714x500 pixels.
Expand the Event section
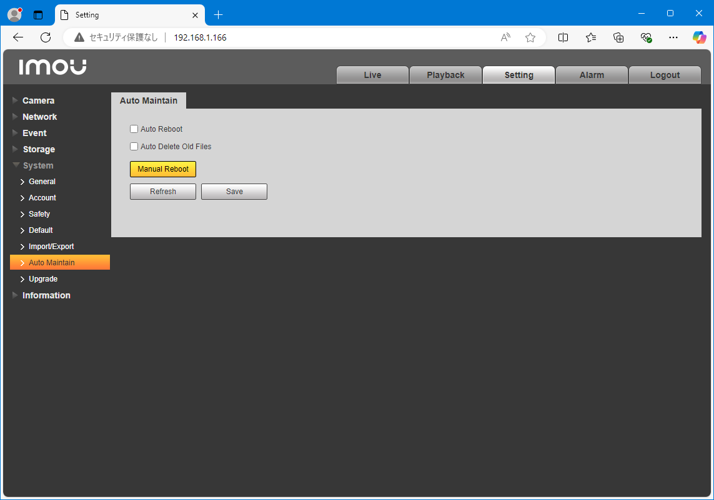point(34,134)
